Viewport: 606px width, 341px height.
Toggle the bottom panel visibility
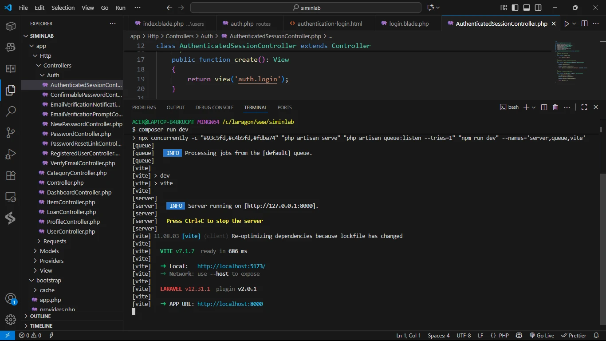527,8
